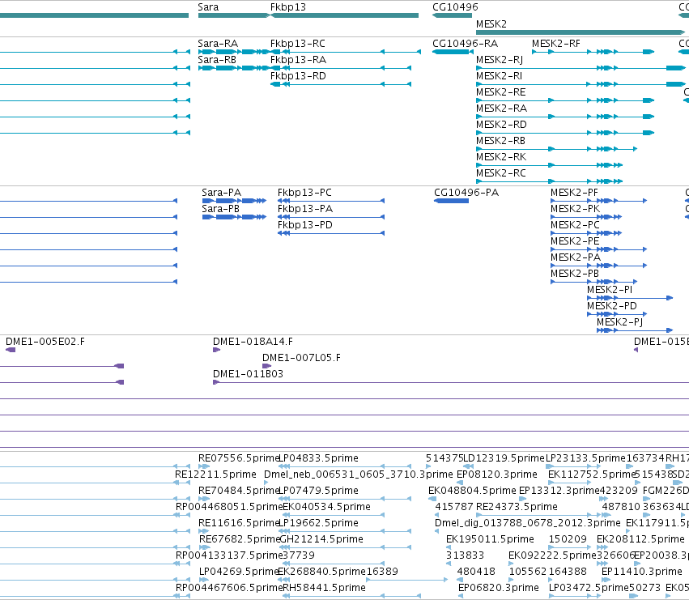Select feature DME1-011B03

pyautogui.click(x=249, y=375)
